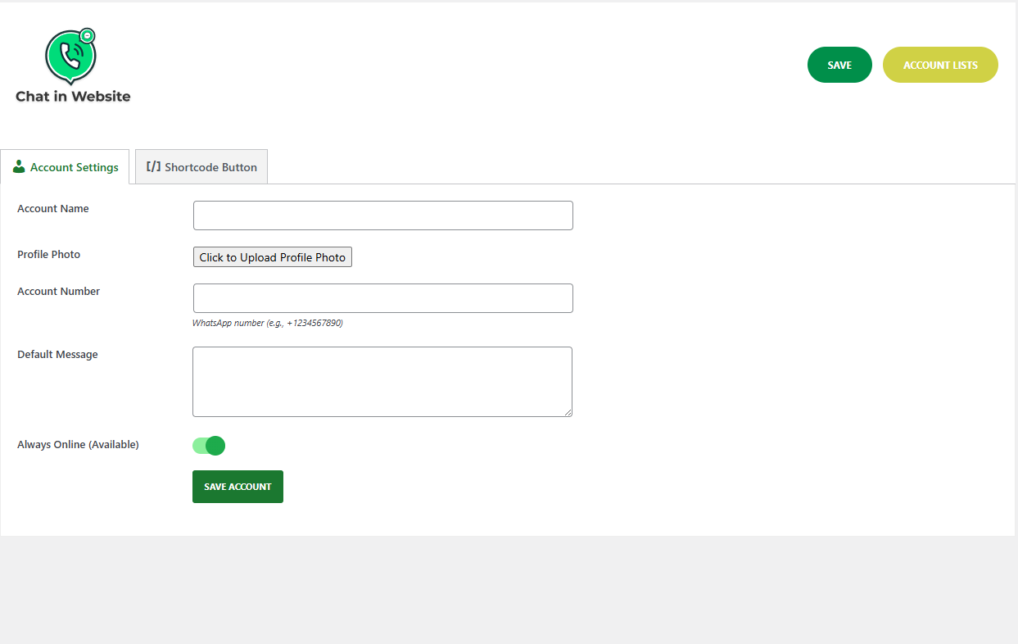Image resolution: width=1018 pixels, height=644 pixels.
Task: Click the SAVE ACCOUNT button
Action: click(238, 487)
